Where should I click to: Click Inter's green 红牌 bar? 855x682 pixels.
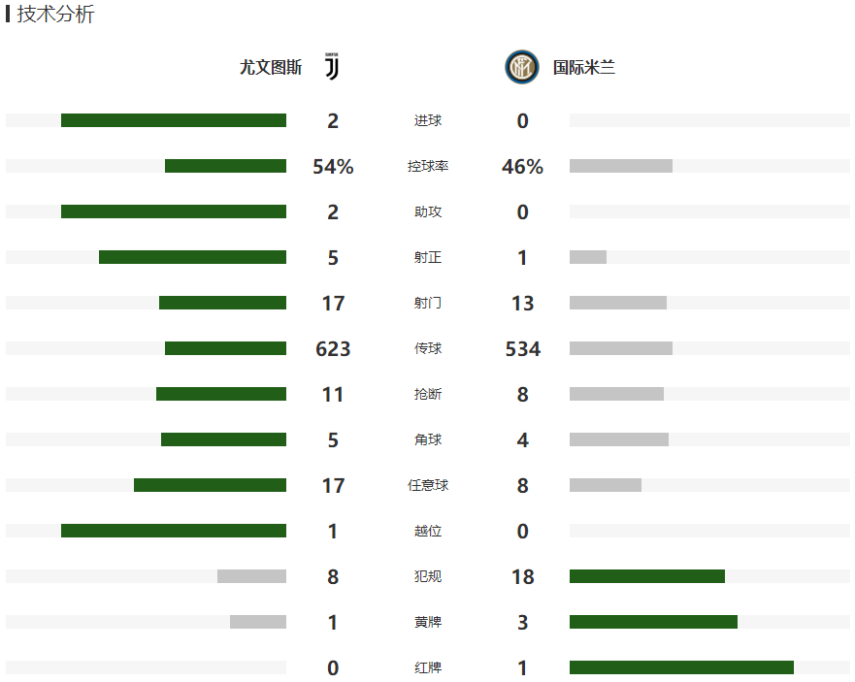681,667
